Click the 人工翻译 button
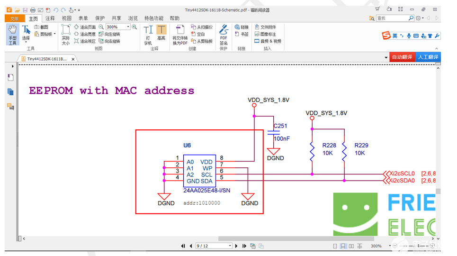The width and height of the screenshot is (457, 256). [428, 57]
